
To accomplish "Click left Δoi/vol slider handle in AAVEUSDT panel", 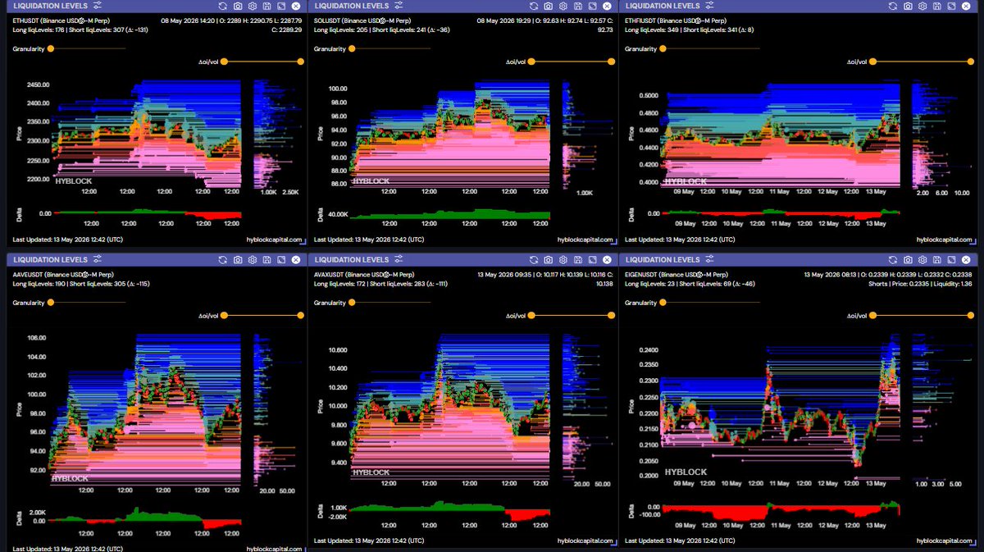I will click(224, 314).
